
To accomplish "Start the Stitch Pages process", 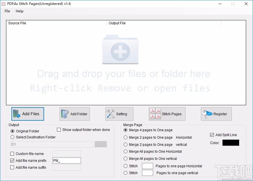I will coord(167,114).
